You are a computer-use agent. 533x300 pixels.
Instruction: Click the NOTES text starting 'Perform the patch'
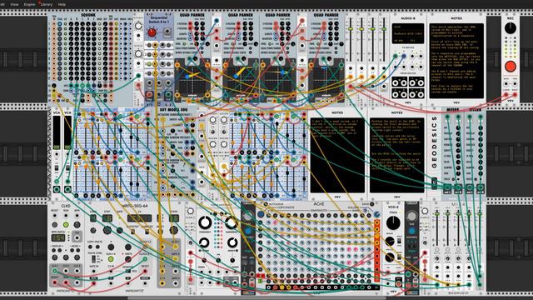click(x=396, y=155)
